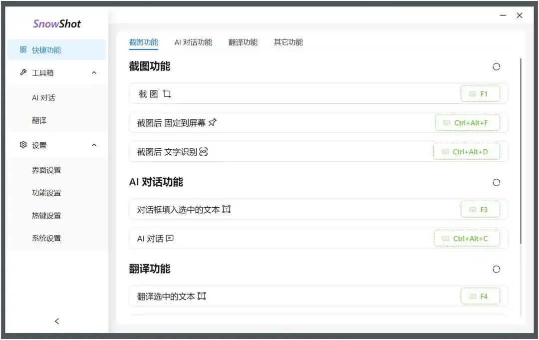Click the refresh icon beside 翻译功能 heading
This screenshot has height=340, width=539.
(496, 269)
